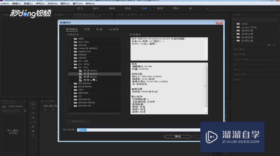Screen dimensions: 280x156
Task: Switch to the 轨道 tab in dialog
Action: (99, 29)
